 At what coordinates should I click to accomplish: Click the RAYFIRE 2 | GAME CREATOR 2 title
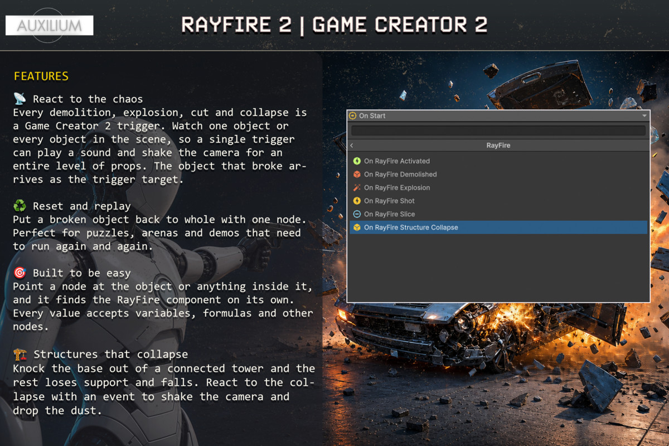coord(334,25)
